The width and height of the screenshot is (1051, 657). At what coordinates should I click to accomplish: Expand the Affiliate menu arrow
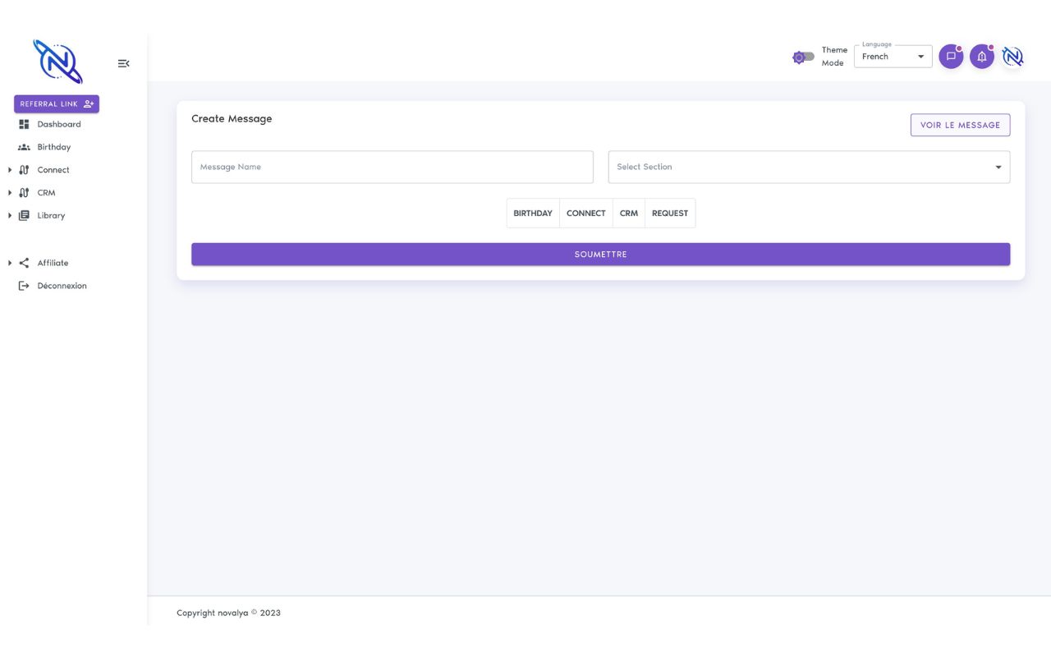[10, 263]
